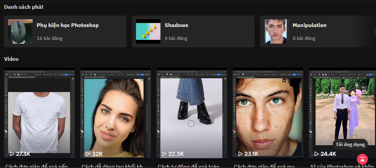The image size is (376, 168).
Task: Click the red scroll-to-top arrow icon
Action: pos(362,159)
